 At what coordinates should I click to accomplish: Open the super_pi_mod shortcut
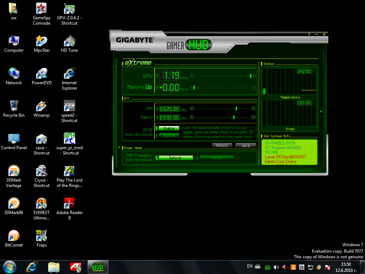[x=70, y=143]
